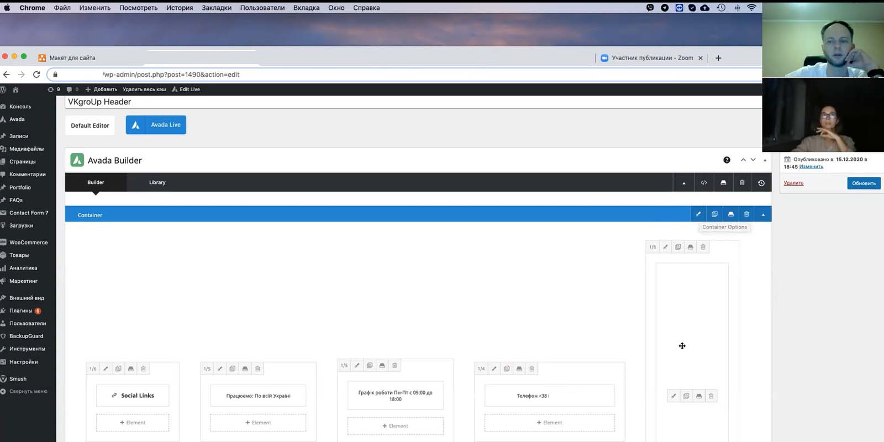Click Edit Live in admin bar

click(x=186, y=89)
